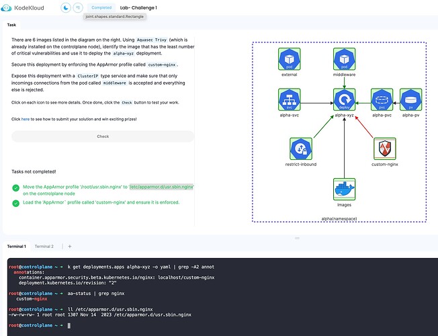Click 'localhost/custom-nginx' annotation value in terminal
Viewport: 438px width, 336px height.
tap(186, 278)
